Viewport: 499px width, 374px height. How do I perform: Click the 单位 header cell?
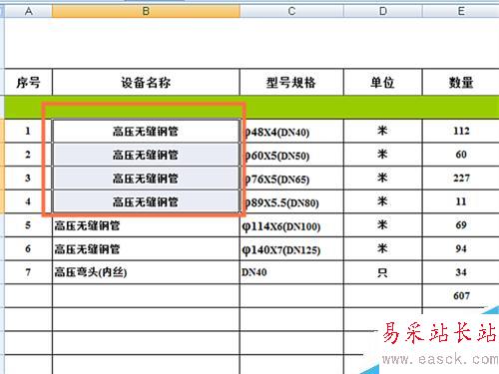(383, 82)
